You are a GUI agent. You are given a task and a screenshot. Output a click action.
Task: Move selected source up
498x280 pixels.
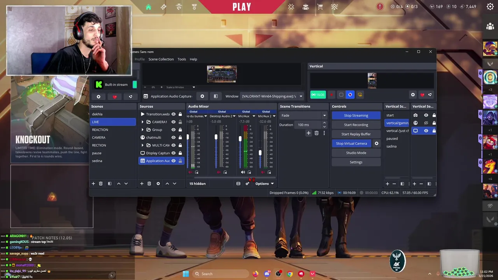pos(167,184)
